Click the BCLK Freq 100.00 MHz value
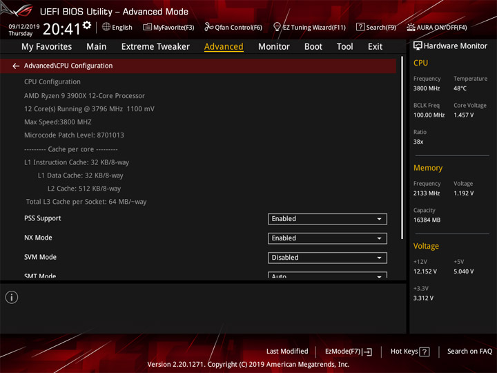 pyautogui.click(x=429, y=115)
